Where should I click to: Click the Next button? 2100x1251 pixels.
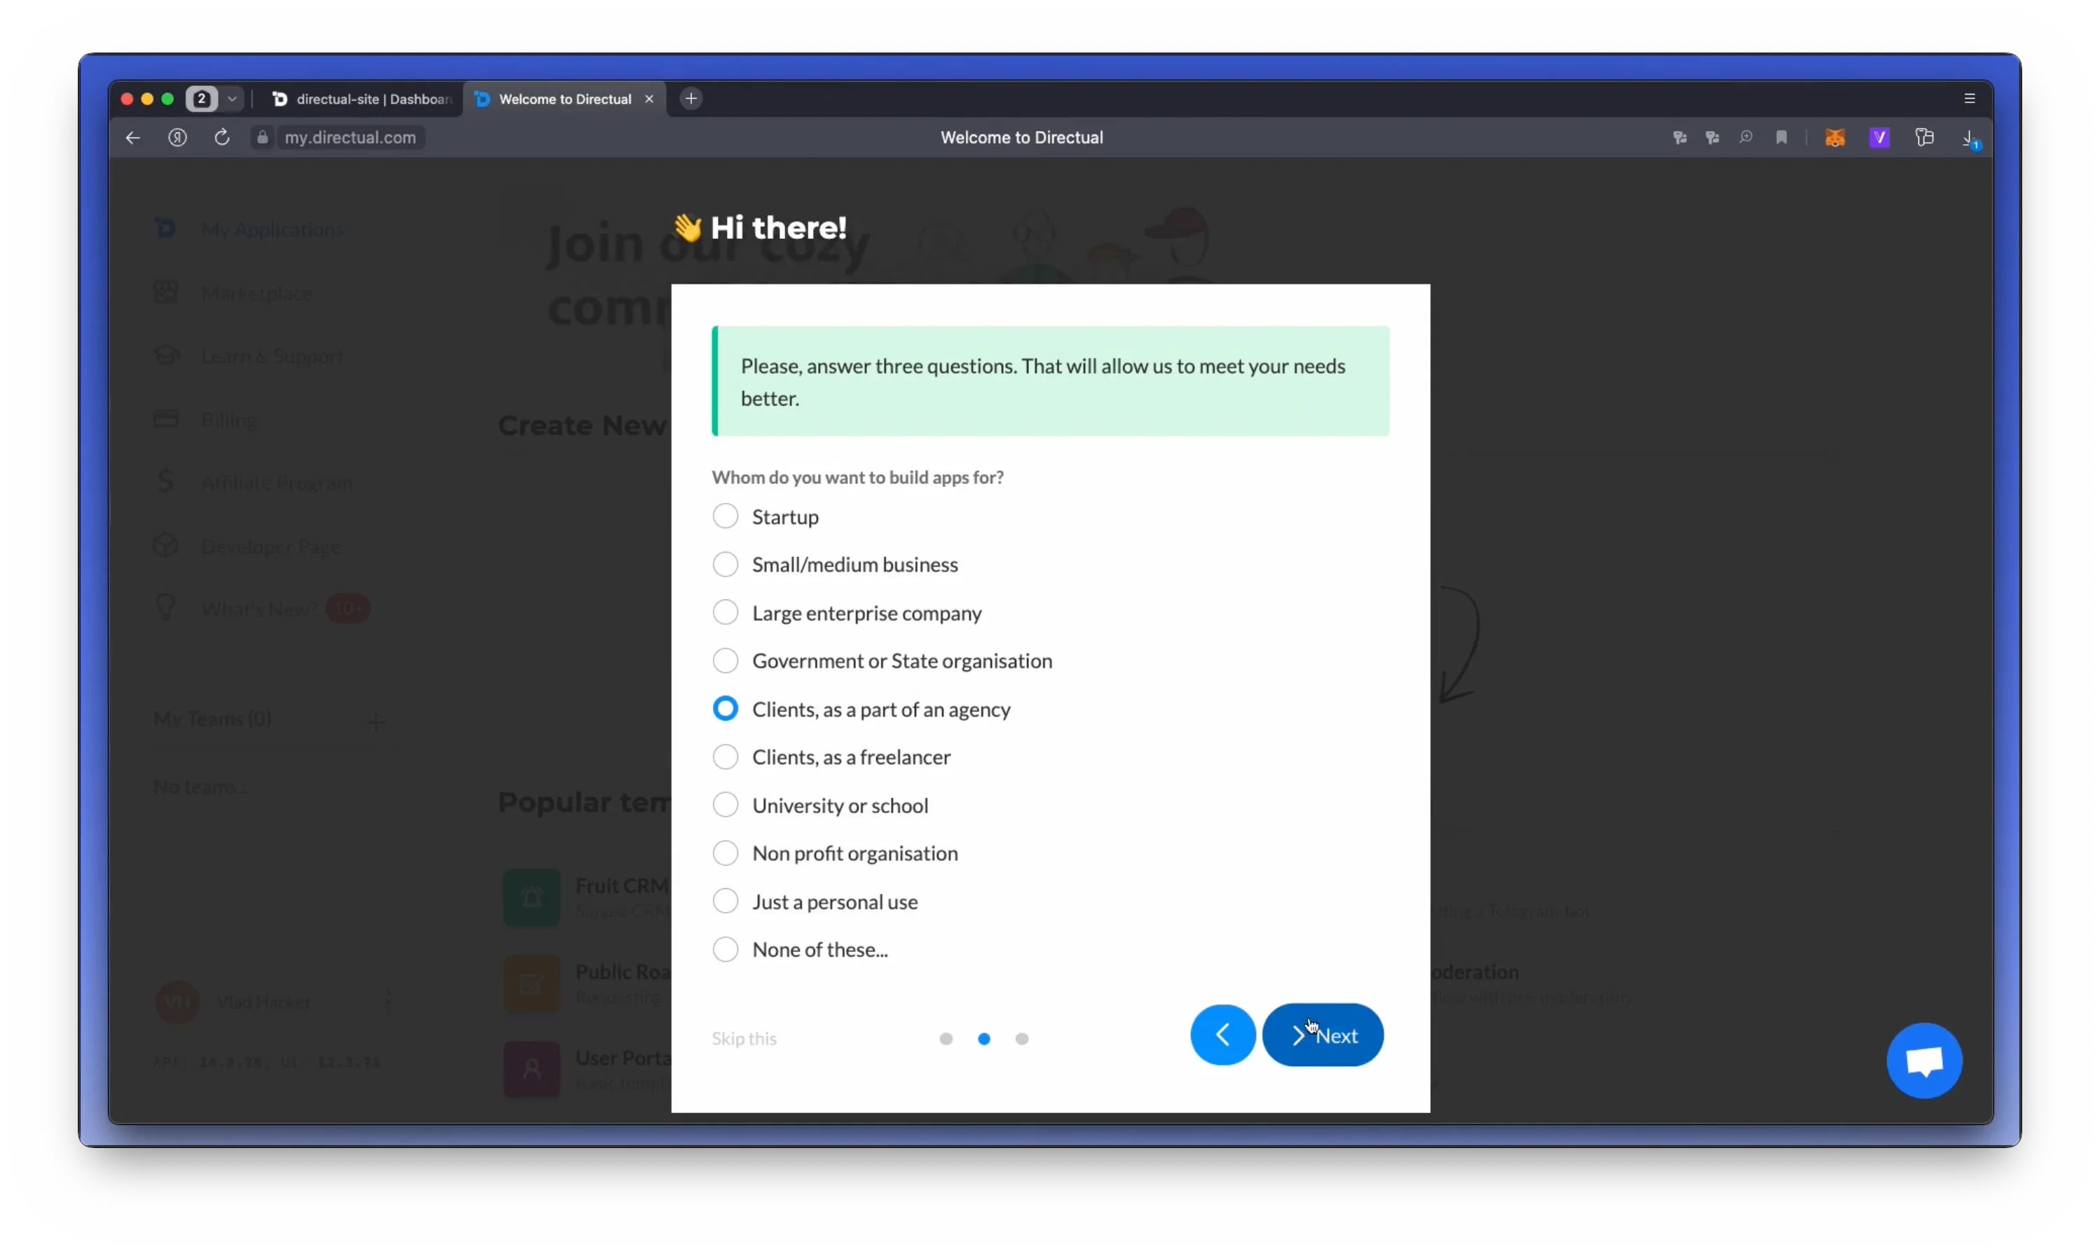(1323, 1035)
